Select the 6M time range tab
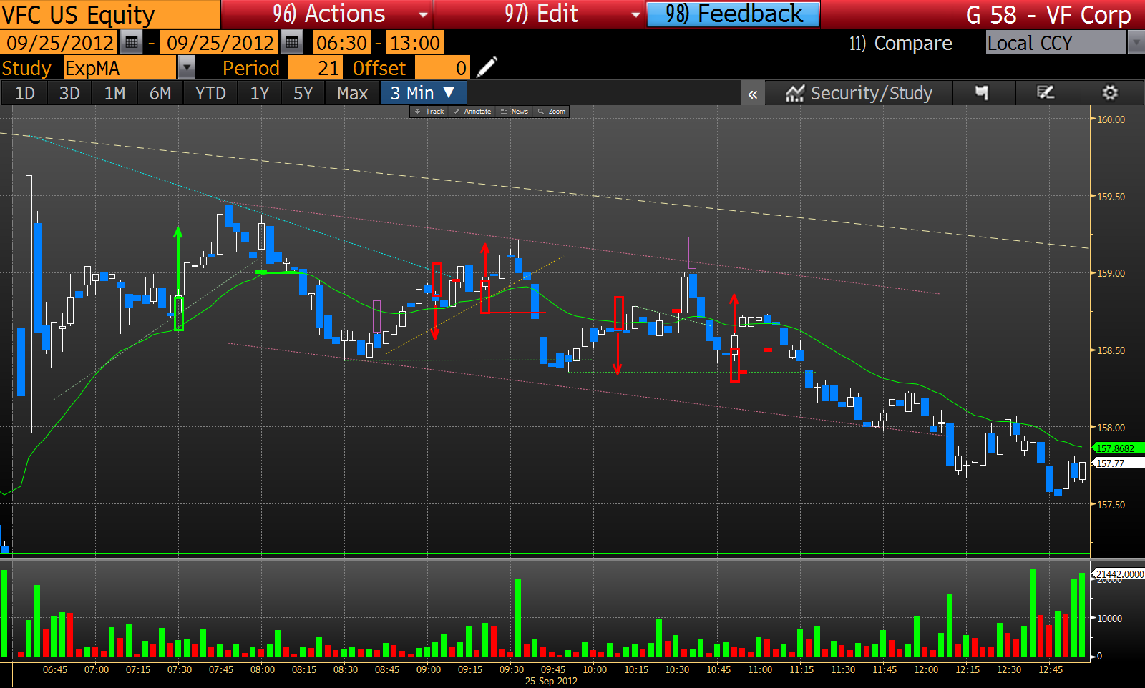The image size is (1145, 688). coord(160,93)
